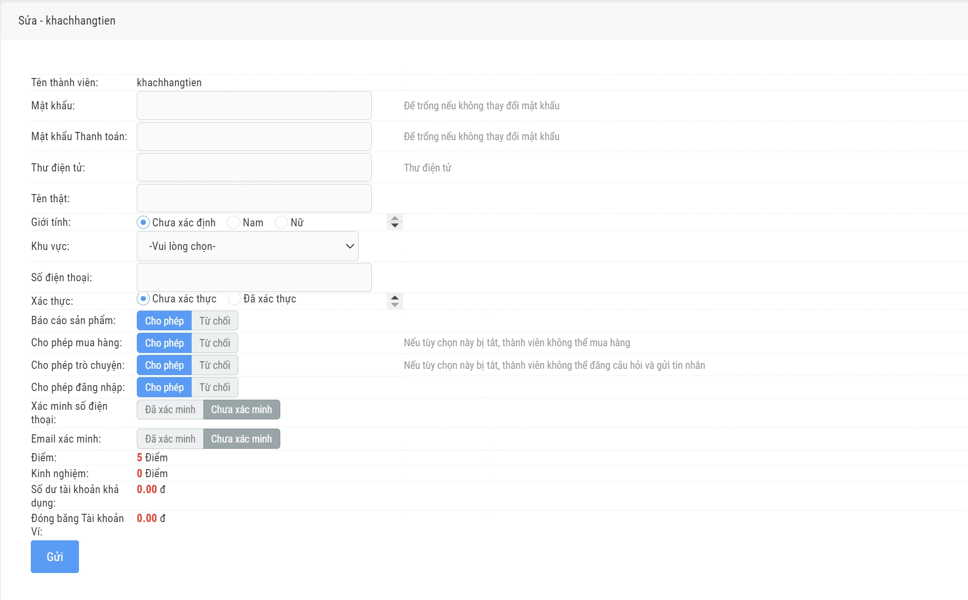The height and width of the screenshot is (600, 968).
Task: Click the Thư điện tử input field
Action: click(x=254, y=168)
